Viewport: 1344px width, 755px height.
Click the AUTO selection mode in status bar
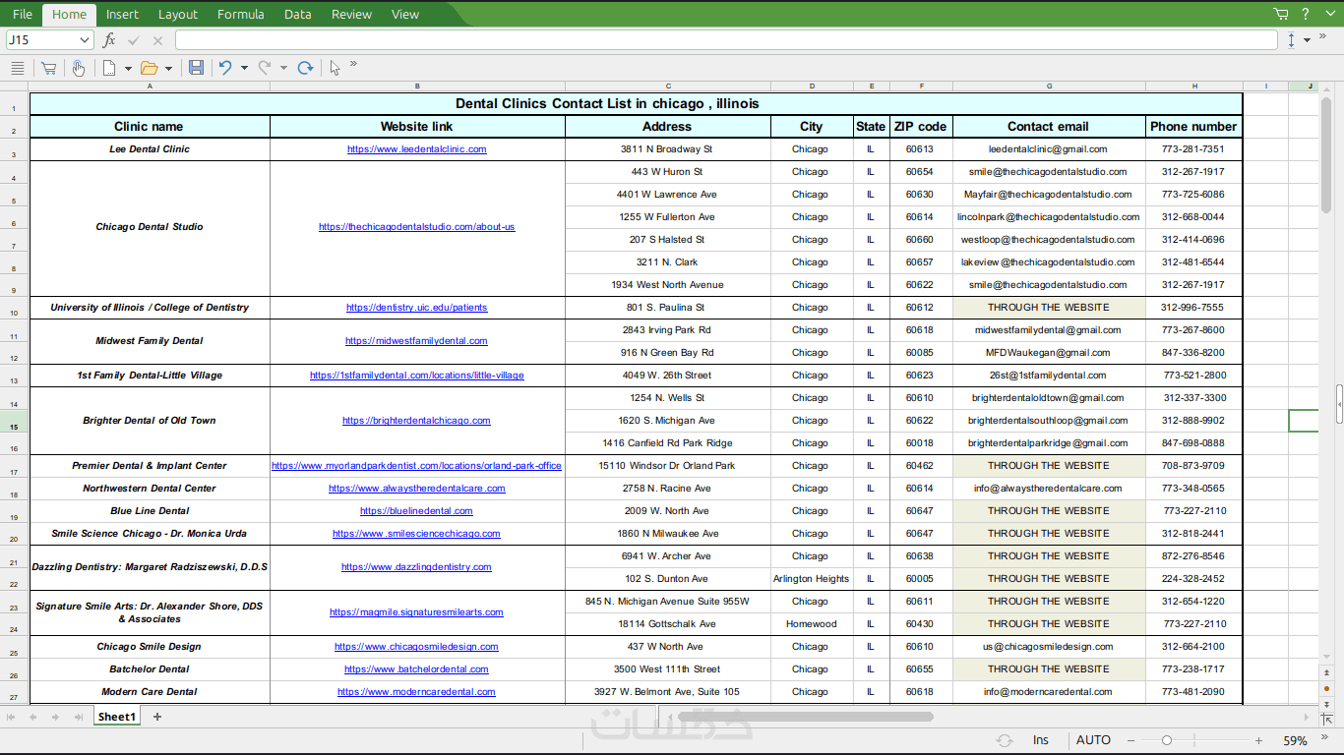(x=1093, y=740)
